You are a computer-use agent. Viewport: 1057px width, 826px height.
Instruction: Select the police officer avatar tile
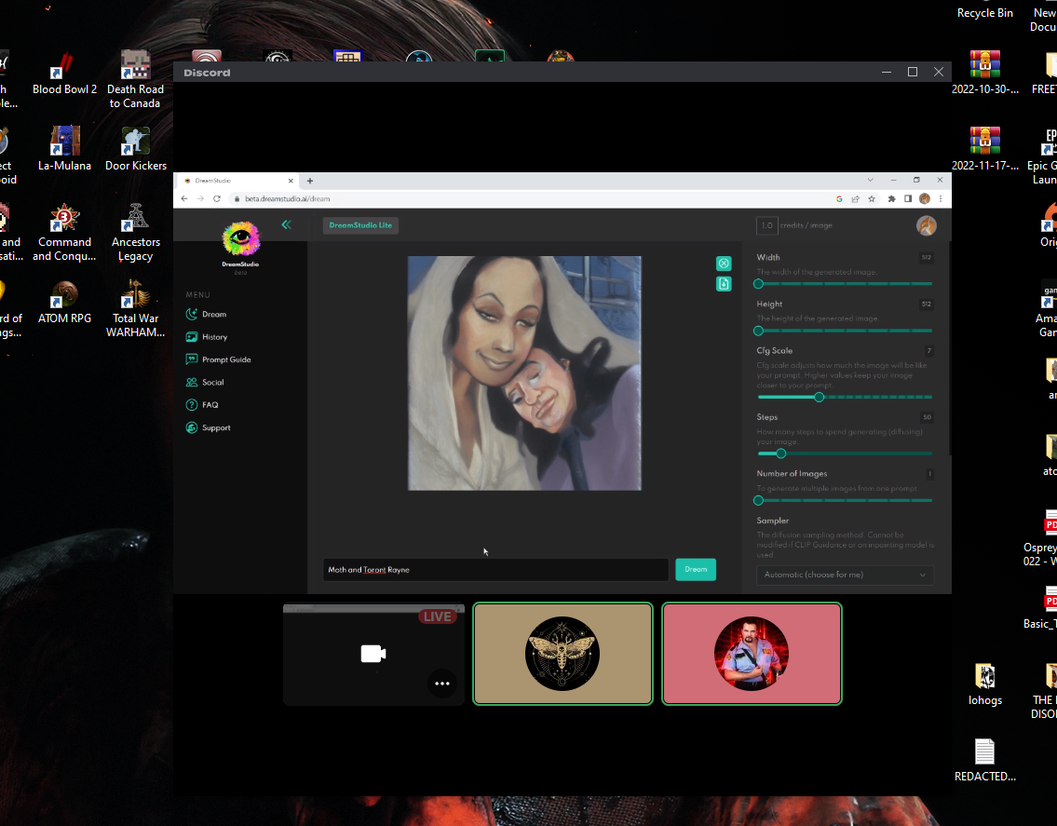click(752, 654)
